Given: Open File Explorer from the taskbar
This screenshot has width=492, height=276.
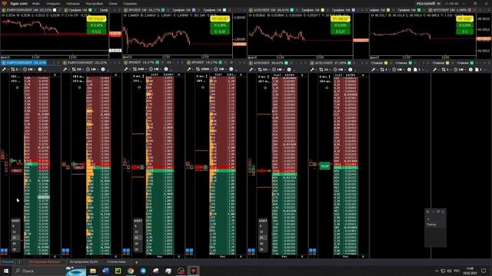Looking at the screenshot, I should (93, 271).
